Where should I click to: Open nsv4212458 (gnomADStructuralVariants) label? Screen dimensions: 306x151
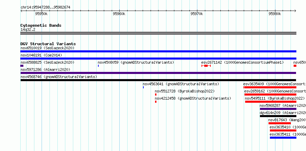[x=193, y=98]
